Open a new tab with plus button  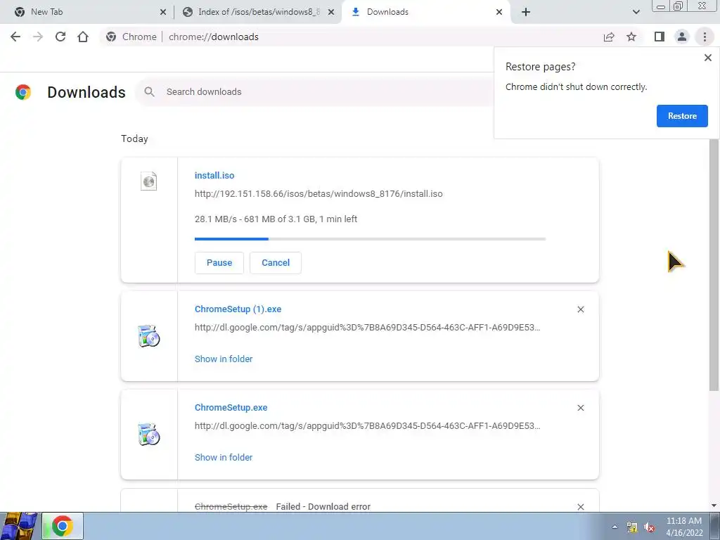pos(526,12)
